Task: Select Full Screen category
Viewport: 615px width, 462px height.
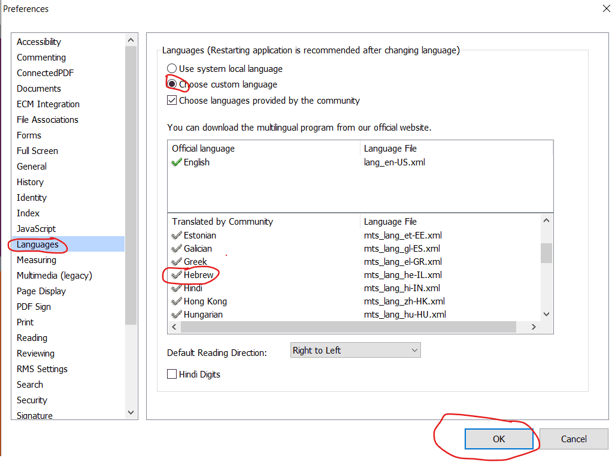Action: tap(37, 151)
